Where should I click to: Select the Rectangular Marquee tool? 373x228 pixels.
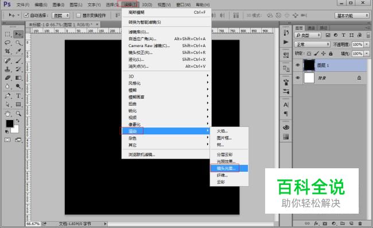pyautogui.click(x=7, y=34)
